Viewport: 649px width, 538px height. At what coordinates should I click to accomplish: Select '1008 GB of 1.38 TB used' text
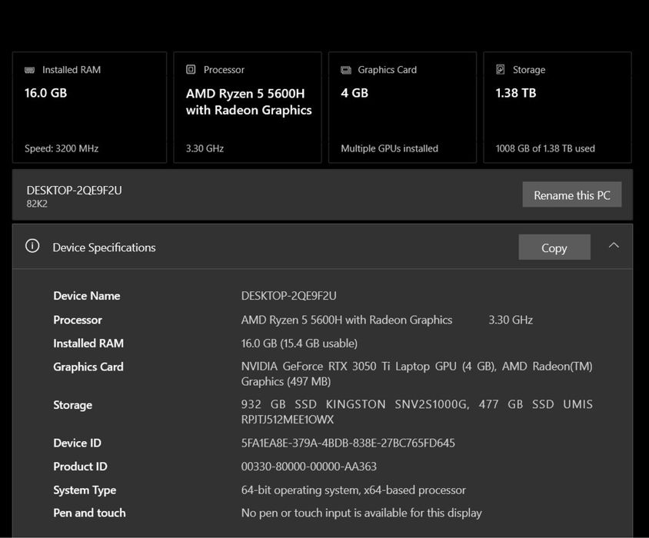point(545,148)
